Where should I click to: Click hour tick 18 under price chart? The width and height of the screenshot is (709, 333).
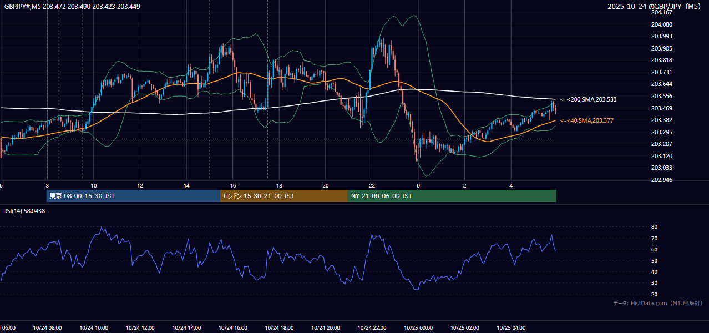(279, 186)
